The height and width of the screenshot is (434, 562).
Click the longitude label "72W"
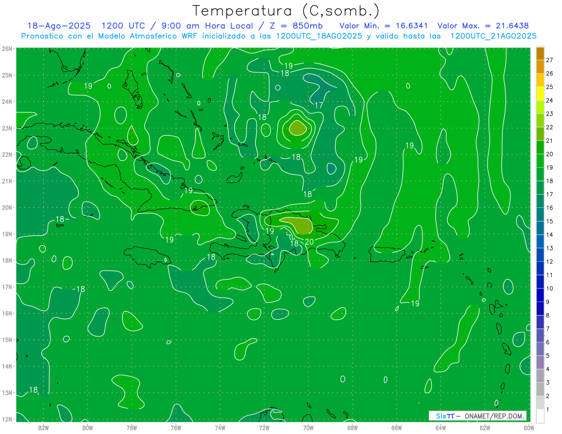click(x=264, y=427)
